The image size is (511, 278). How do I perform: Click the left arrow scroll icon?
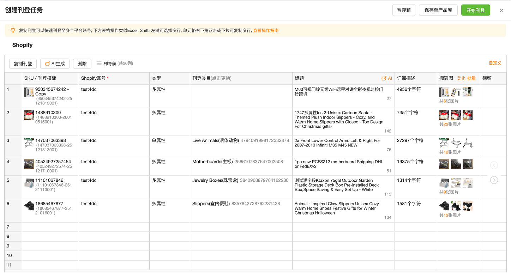[494, 165]
